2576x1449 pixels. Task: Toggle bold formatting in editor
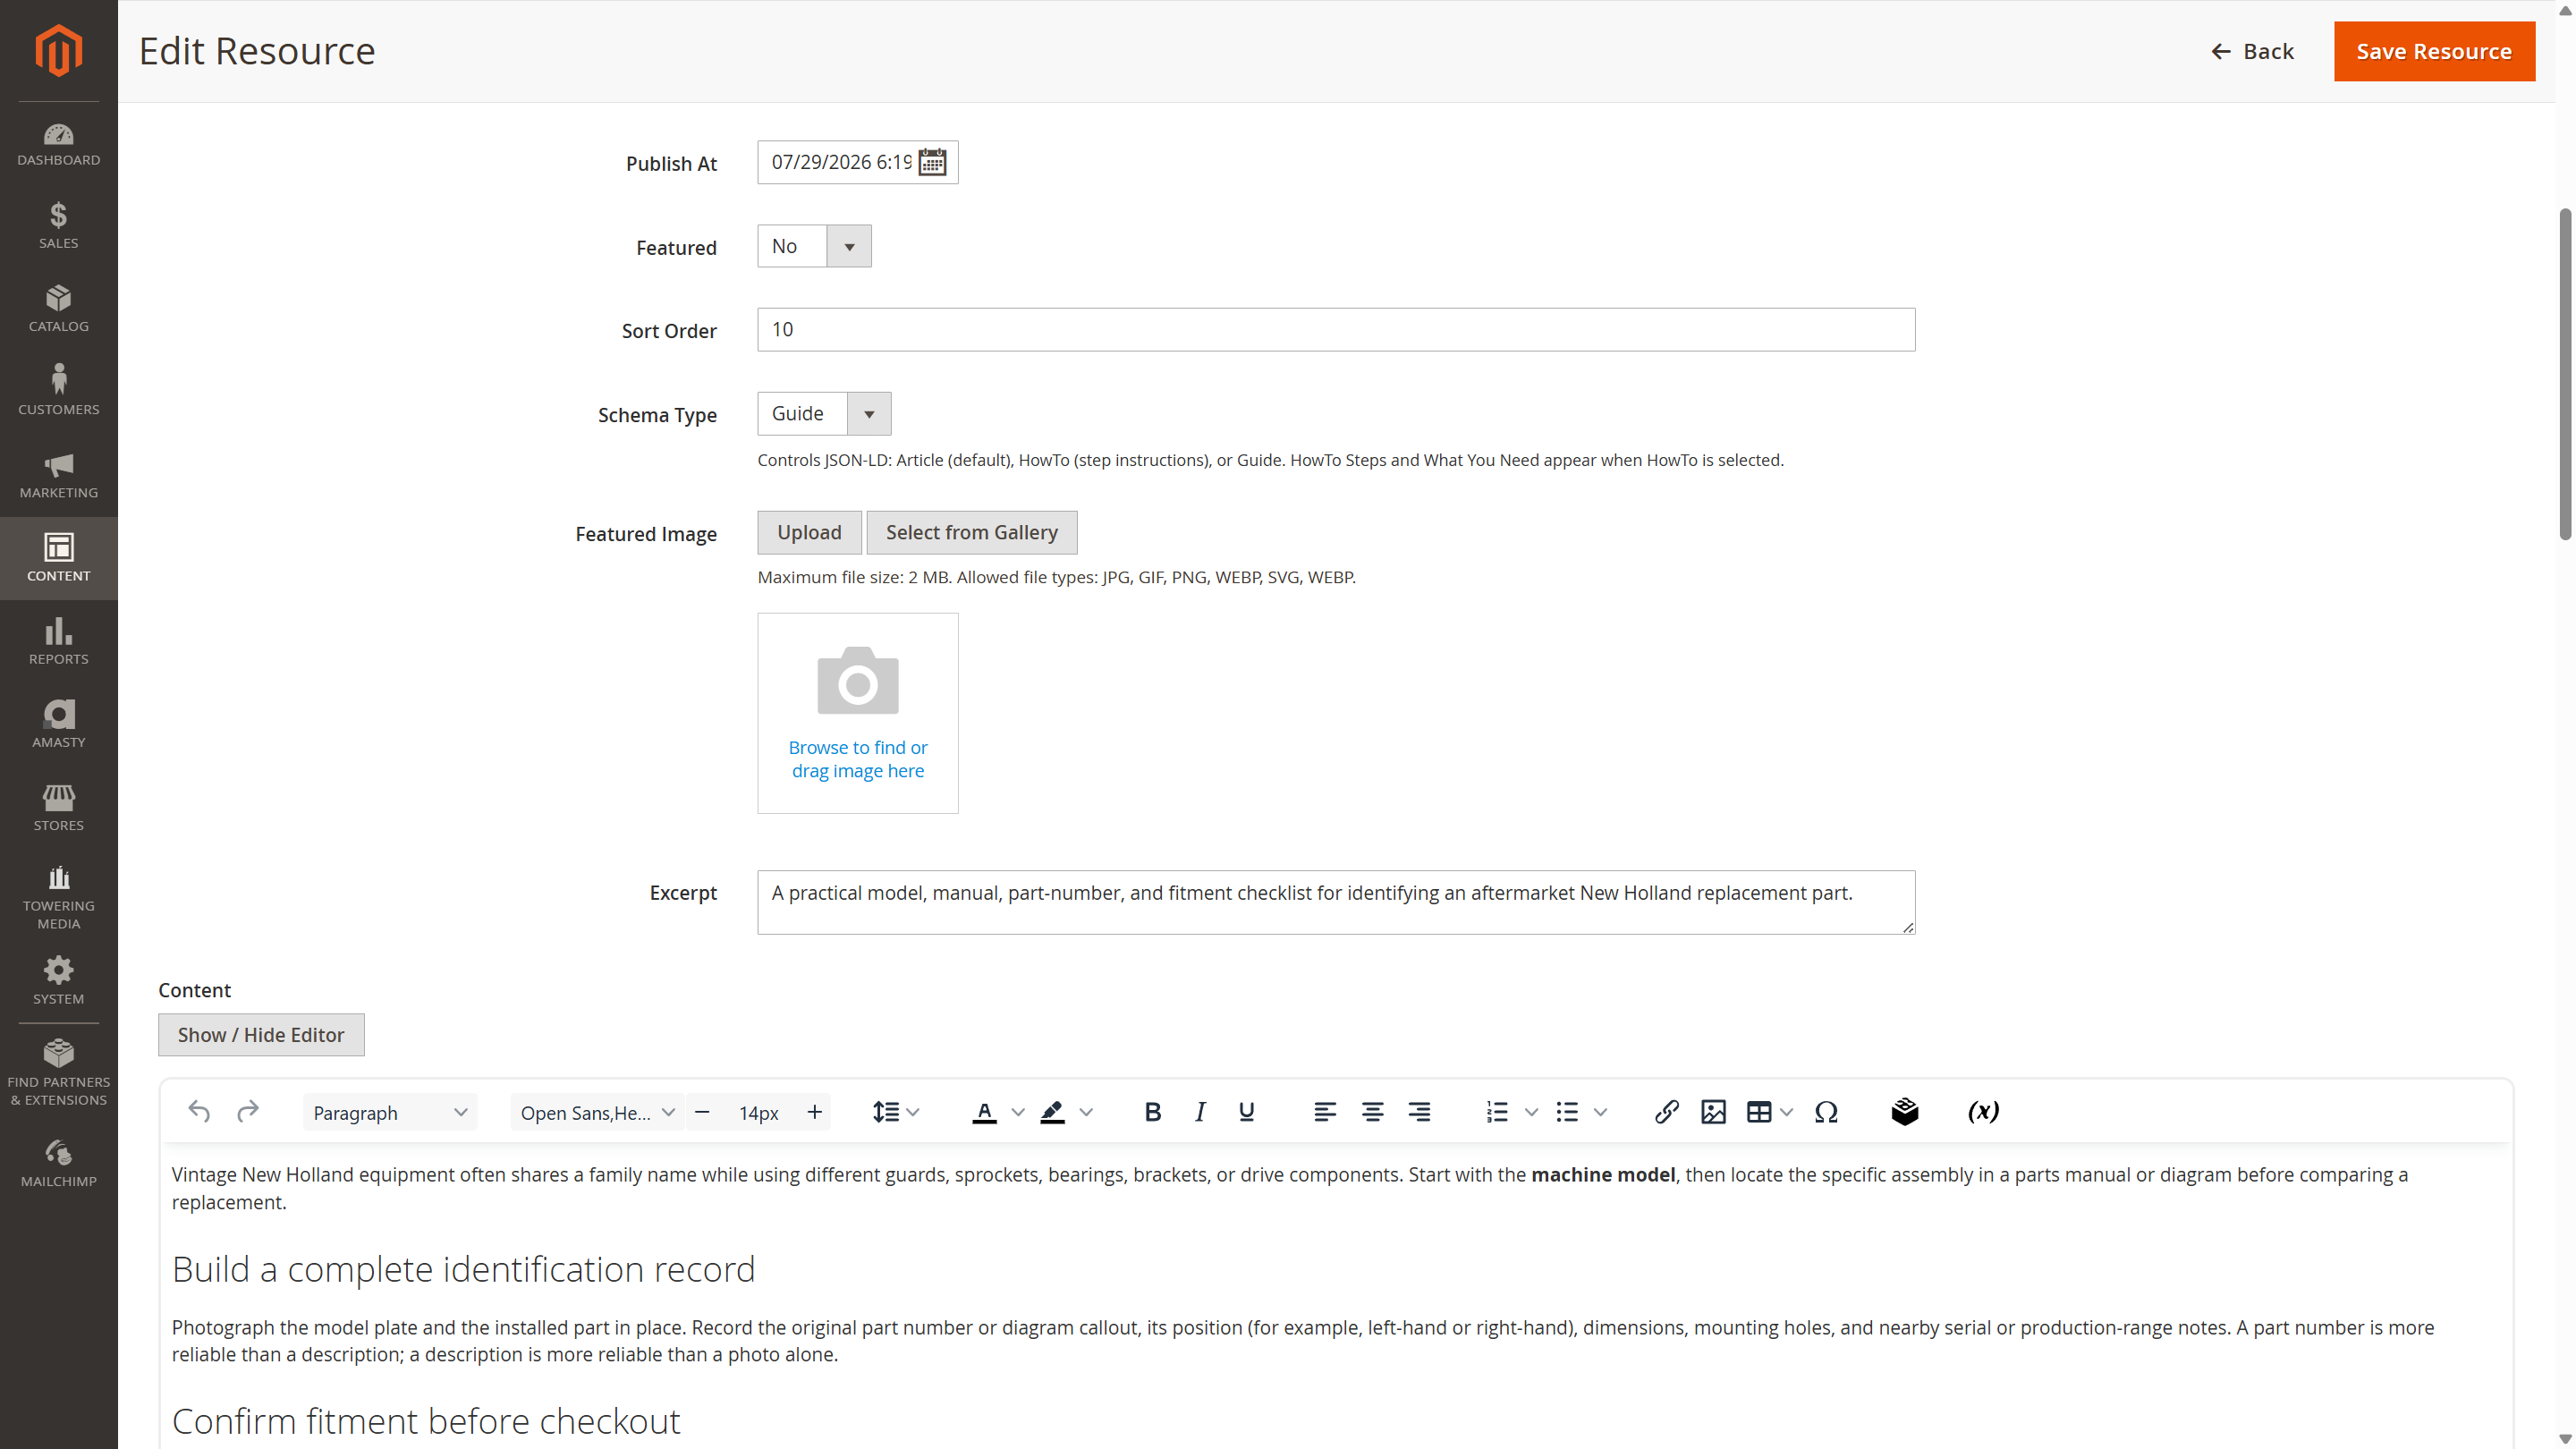[1152, 1112]
